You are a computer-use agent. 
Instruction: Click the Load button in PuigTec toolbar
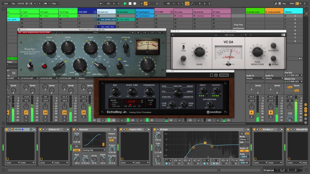click(x=152, y=32)
